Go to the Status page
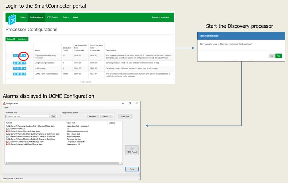 tap(23, 17)
